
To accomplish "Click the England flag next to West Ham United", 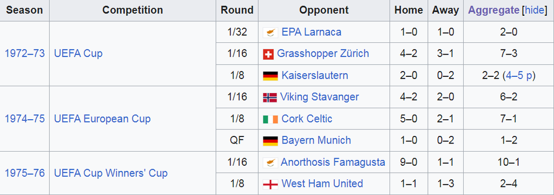I will tap(271, 184).
